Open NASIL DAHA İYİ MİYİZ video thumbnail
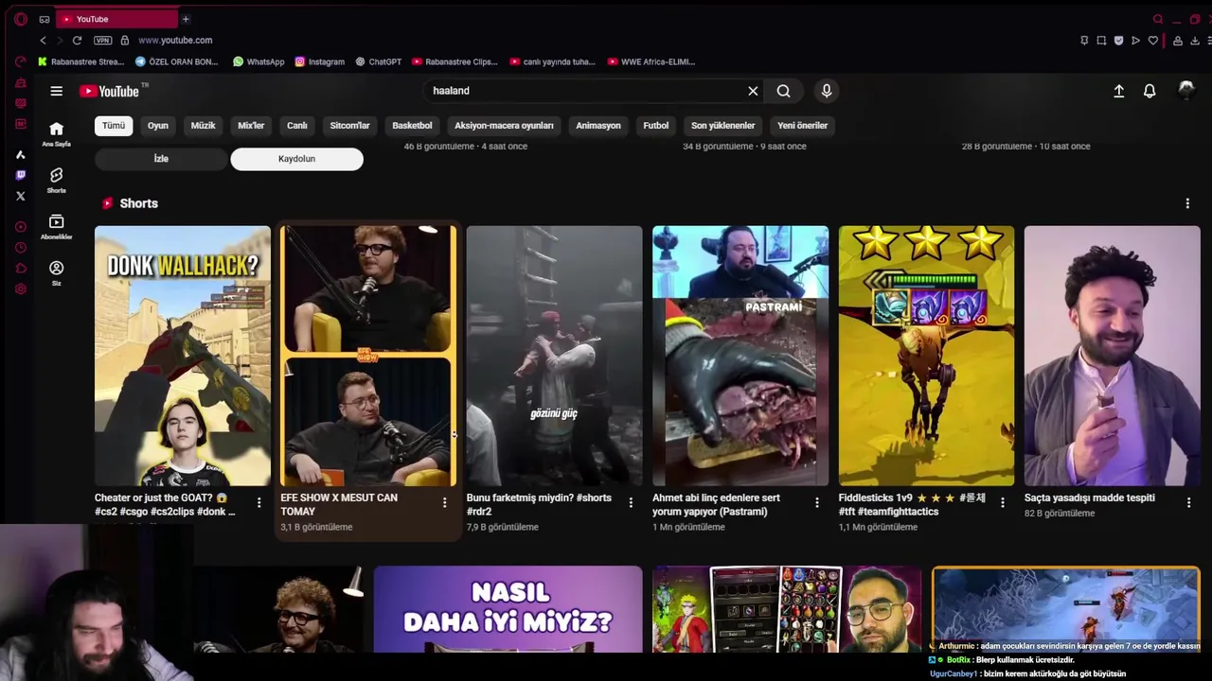 coord(508,609)
